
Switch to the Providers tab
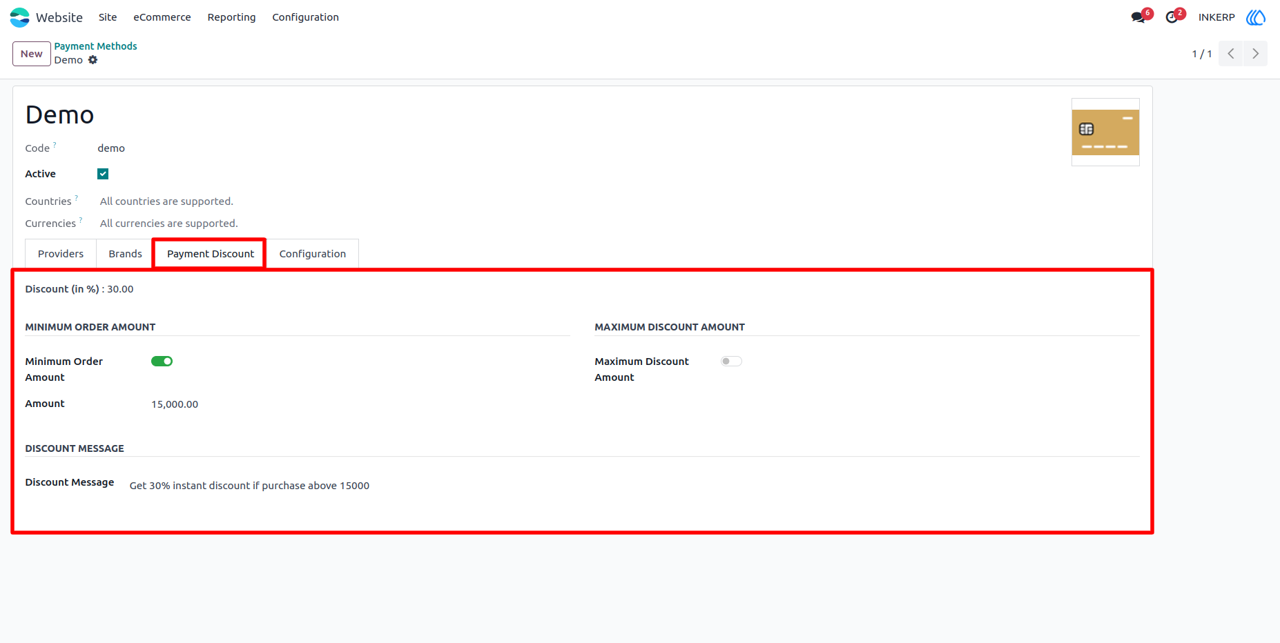pyautogui.click(x=61, y=254)
